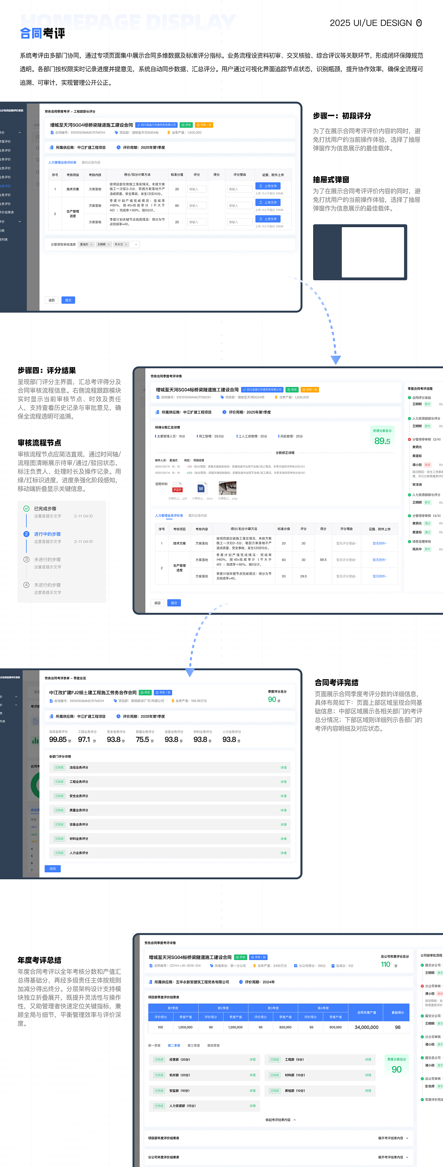
Task: Click clock icon beside 评价周期 2025年第1季度
Action: pos(118,148)
